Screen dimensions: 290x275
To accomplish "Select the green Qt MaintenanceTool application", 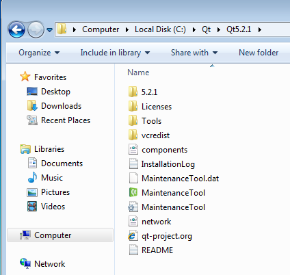I will (x=167, y=193).
